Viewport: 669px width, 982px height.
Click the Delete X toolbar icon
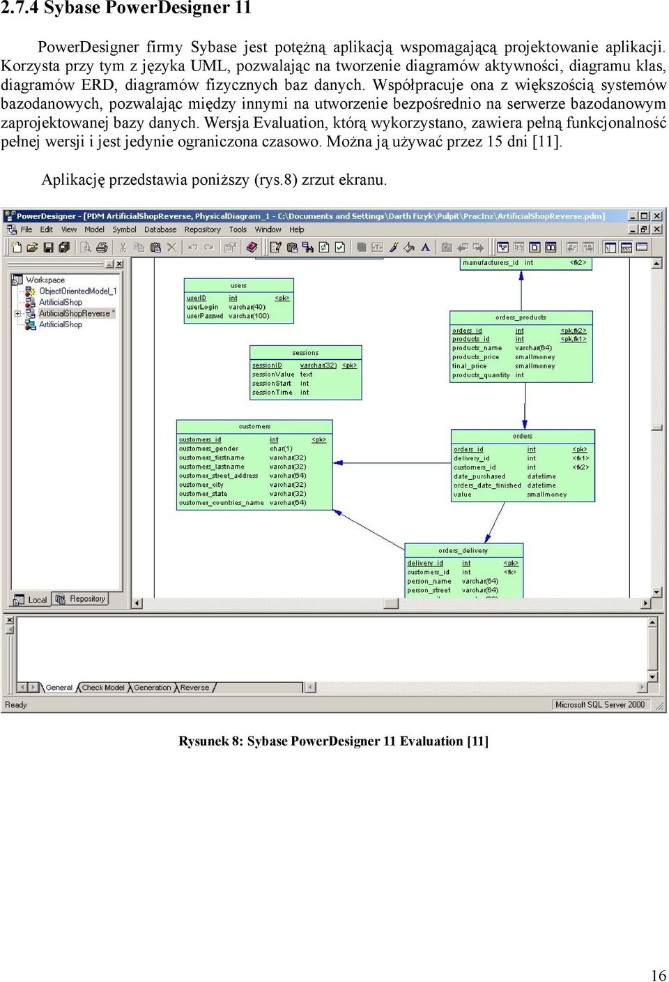(x=171, y=247)
